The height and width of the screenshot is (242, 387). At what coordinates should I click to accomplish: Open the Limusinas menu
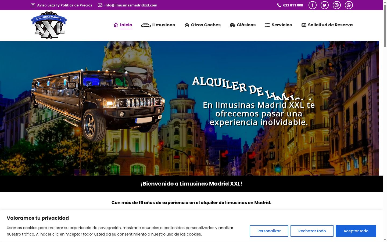click(x=163, y=25)
